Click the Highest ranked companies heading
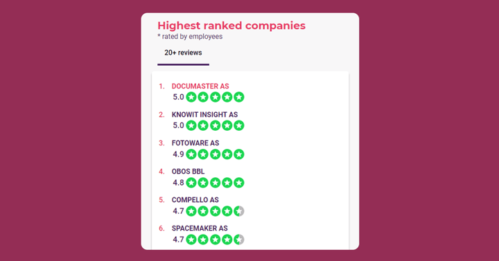 coord(231,26)
